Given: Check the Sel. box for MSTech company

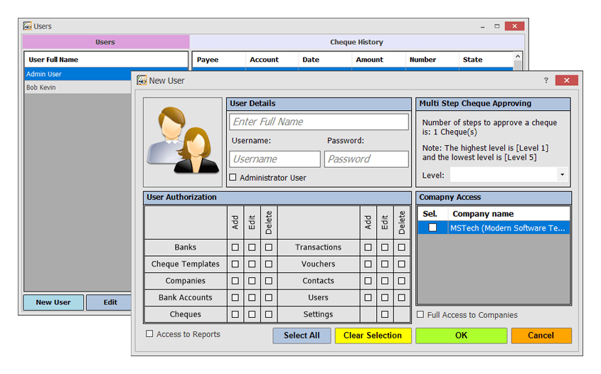Looking at the screenshot, I should [x=432, y=228].
